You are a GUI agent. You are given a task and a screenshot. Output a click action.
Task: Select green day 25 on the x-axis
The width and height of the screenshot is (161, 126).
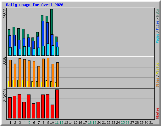coord(123,123)
